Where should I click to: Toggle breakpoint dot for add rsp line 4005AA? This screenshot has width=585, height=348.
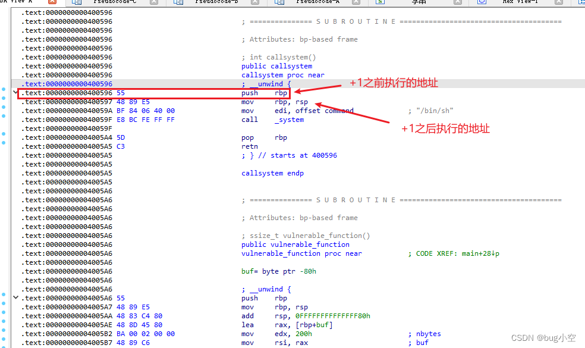(x=4, y=312)
